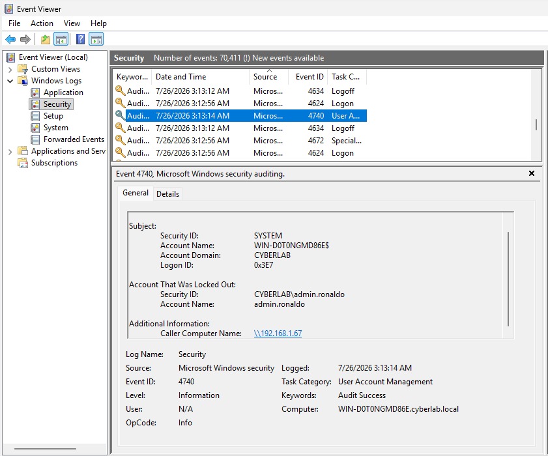Click key icon of selected 4740 event
548x456 pixels.
coord(121,116)
